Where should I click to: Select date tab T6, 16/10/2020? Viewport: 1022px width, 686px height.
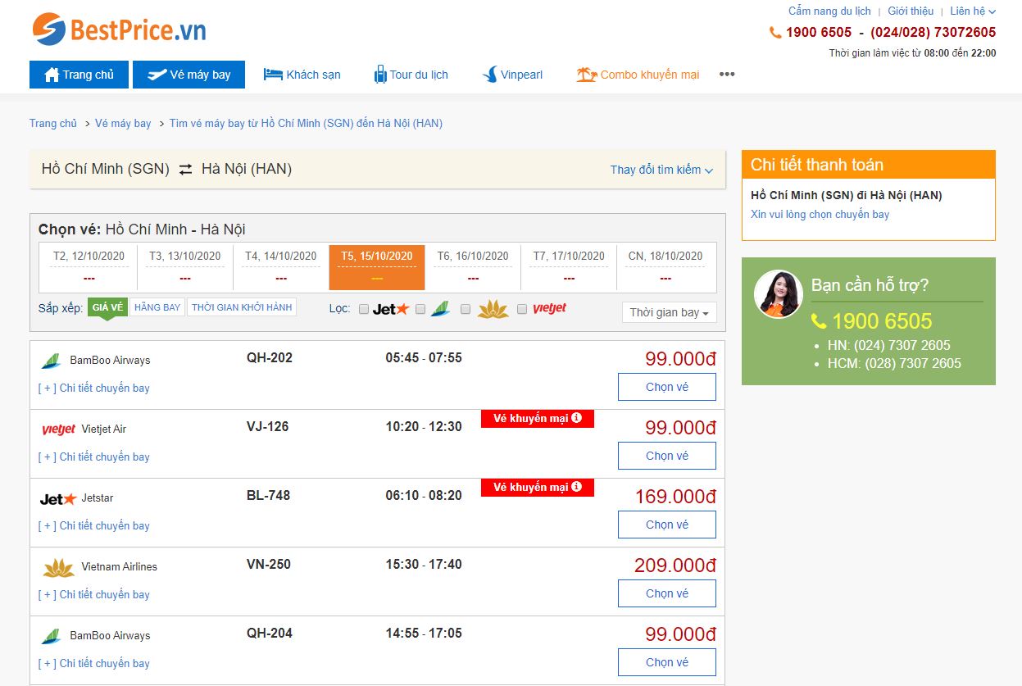tap(473, 266)
